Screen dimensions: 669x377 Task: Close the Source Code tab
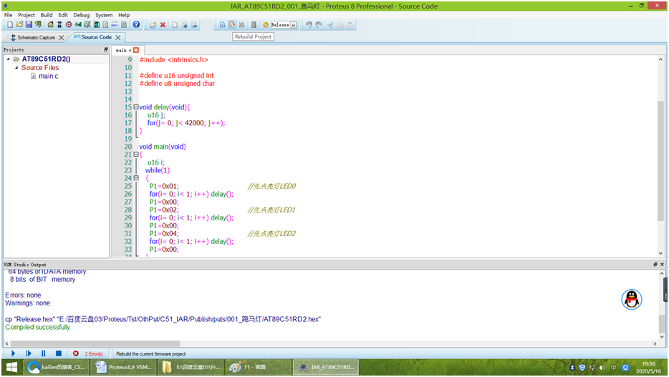118,37
